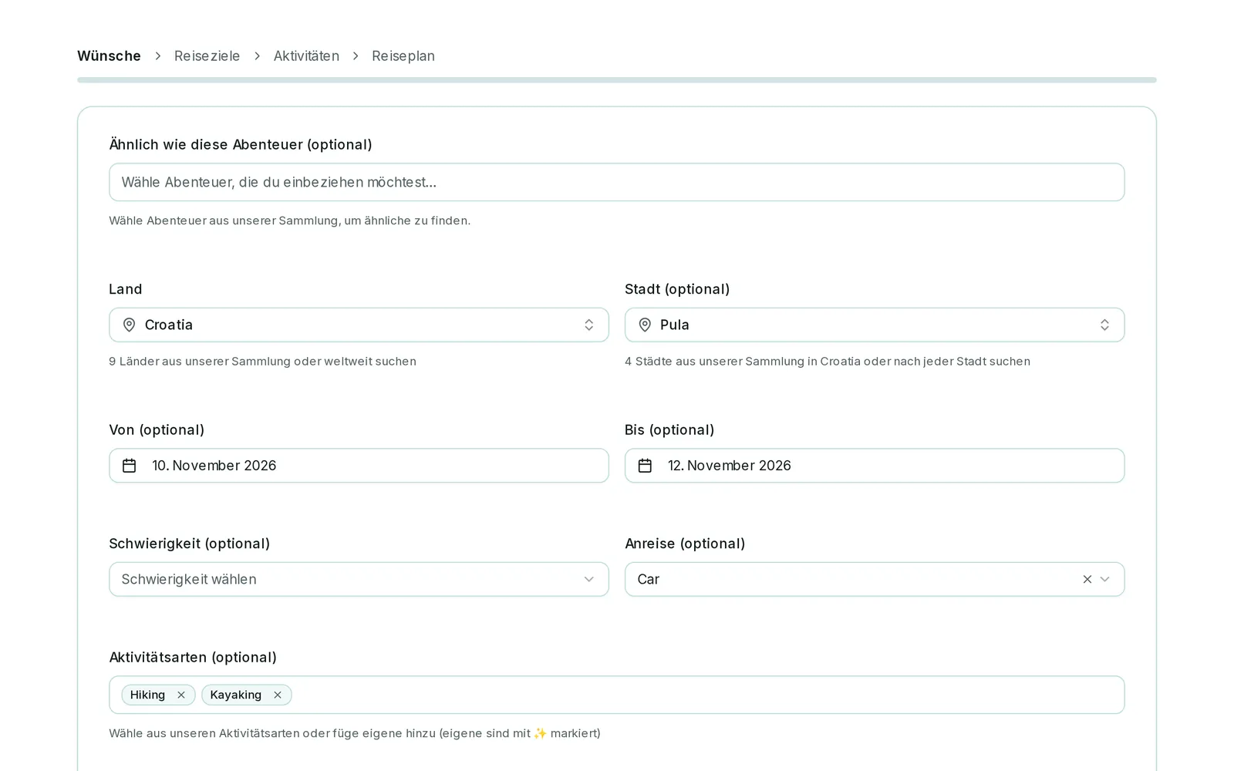Expand the Anreise dropdown chevron

pyautogui.click(x=1105, y=579)
